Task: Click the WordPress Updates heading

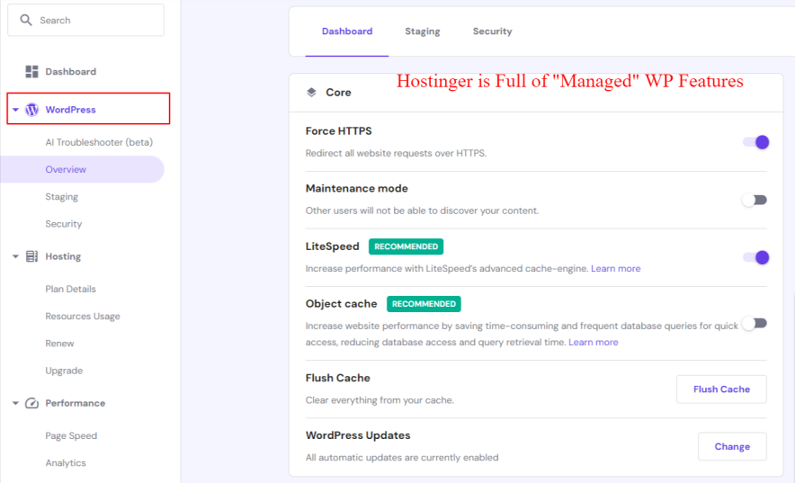Action: (x=357, y=435)
